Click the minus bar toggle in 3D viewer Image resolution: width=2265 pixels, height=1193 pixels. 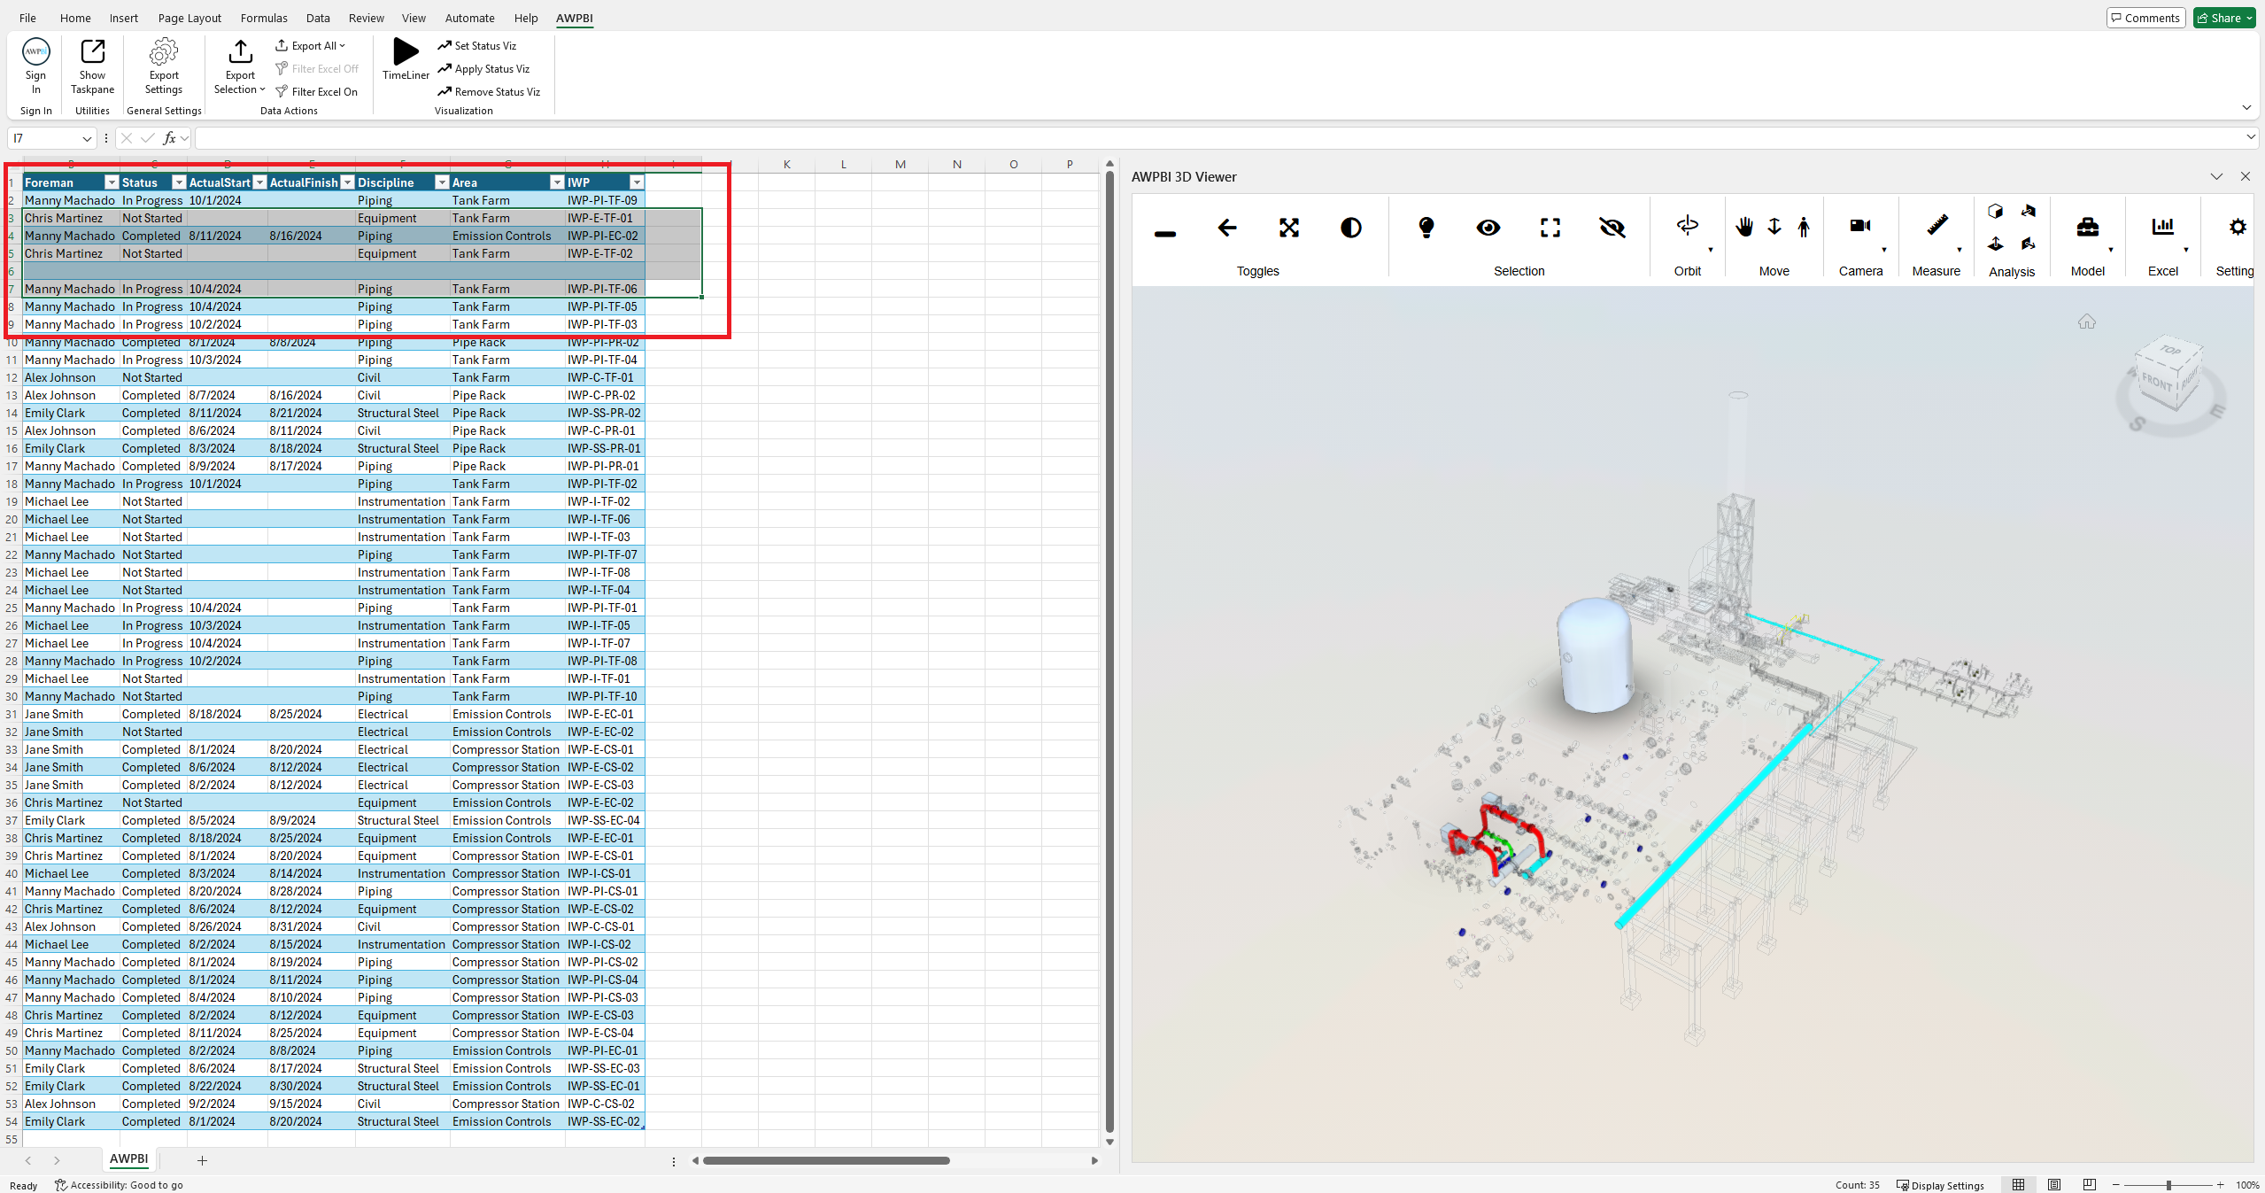coord(1165,234)
